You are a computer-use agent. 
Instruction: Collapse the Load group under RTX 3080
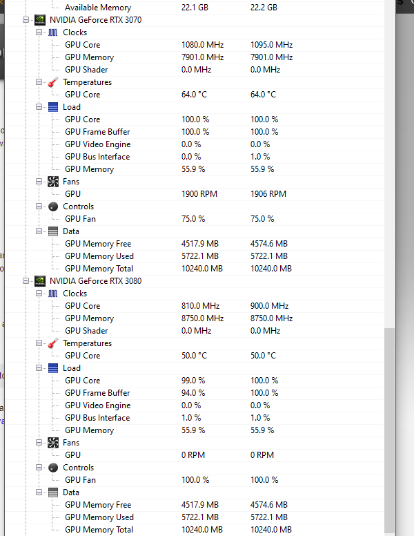click(x=39, y=368)
